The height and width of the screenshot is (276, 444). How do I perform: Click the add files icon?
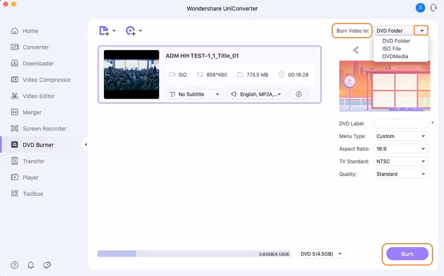point(104,31)
